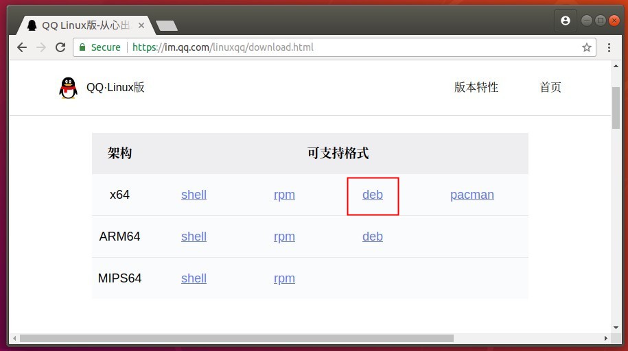
Task: Open the Chrome three-dot menu
Action: click(x=609, y=47)
